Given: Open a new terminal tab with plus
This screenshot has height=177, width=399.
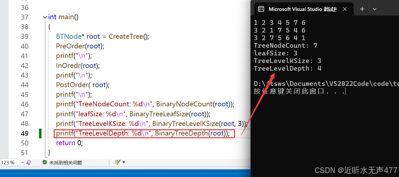Looking at the screenshot, I should (362, 9).
